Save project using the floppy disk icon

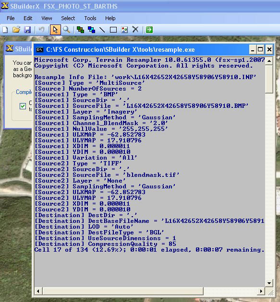(x=27, y=30)
